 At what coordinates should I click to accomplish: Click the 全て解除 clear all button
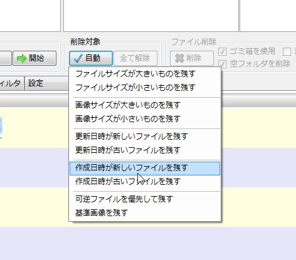[135, 58]
